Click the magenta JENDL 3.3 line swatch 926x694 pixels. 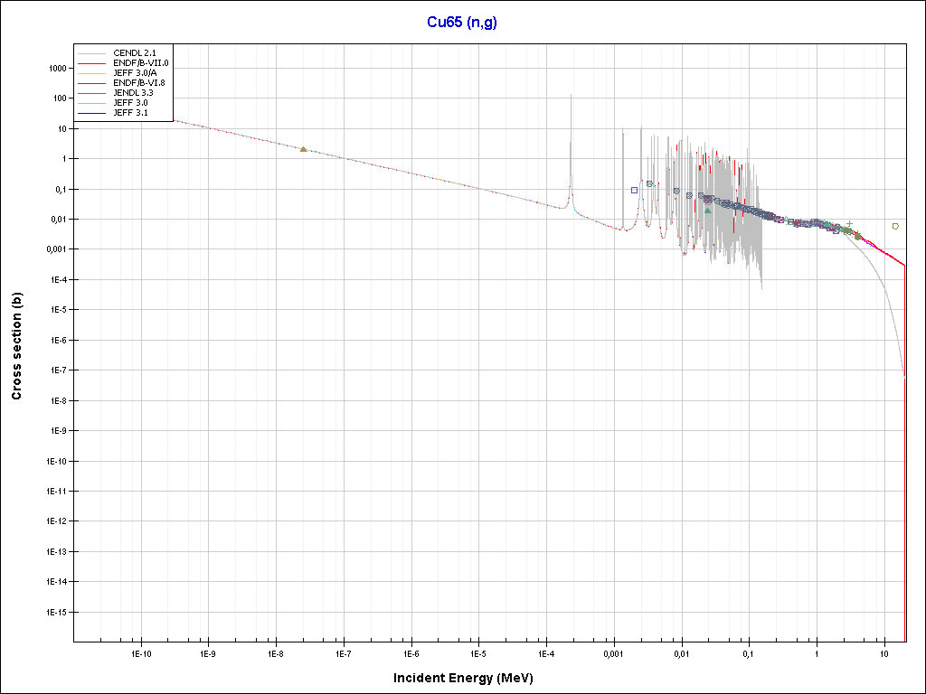(x=91, y=93)
